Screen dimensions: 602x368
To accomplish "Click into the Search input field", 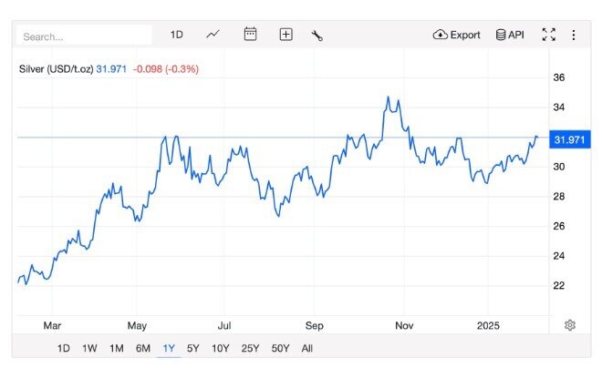I will click(x=84, y=36).
